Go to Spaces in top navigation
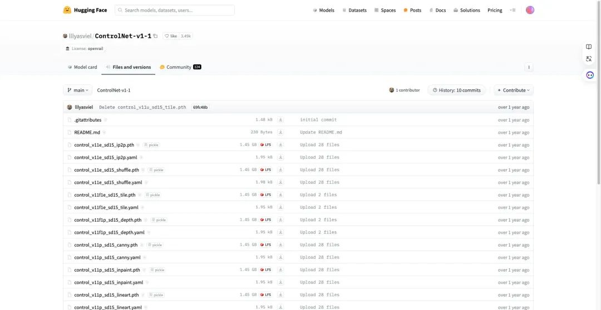 [x=385, y=11]
